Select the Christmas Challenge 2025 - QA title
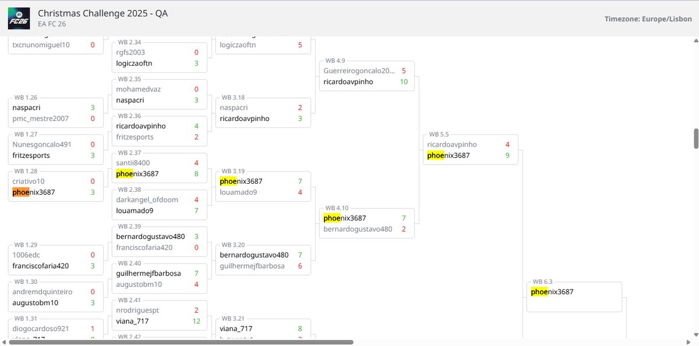 coord(103,13)
